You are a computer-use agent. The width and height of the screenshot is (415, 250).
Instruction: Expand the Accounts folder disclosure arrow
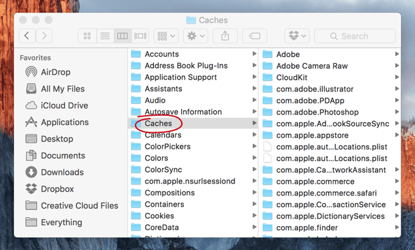point(254,54)
